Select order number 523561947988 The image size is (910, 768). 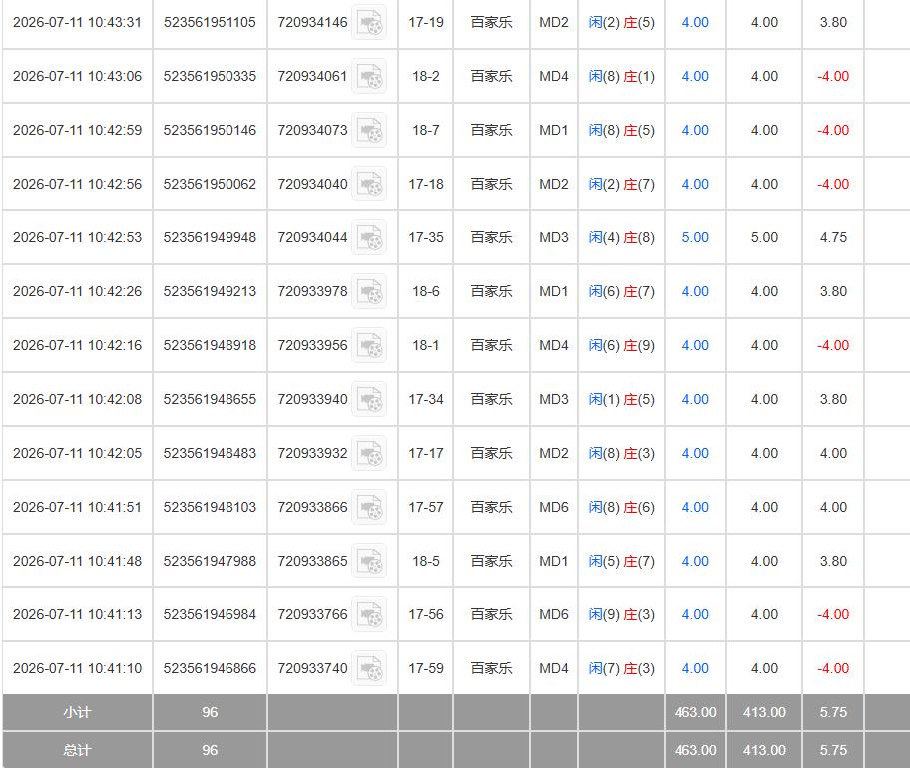point(210,561)
